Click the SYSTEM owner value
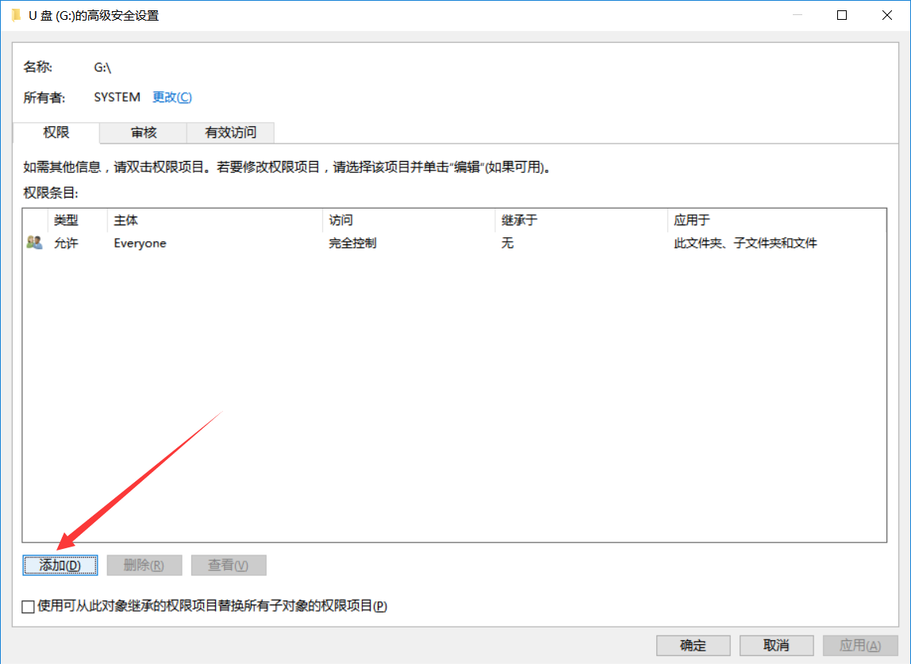The image size is (911, 664). [117, 97]
